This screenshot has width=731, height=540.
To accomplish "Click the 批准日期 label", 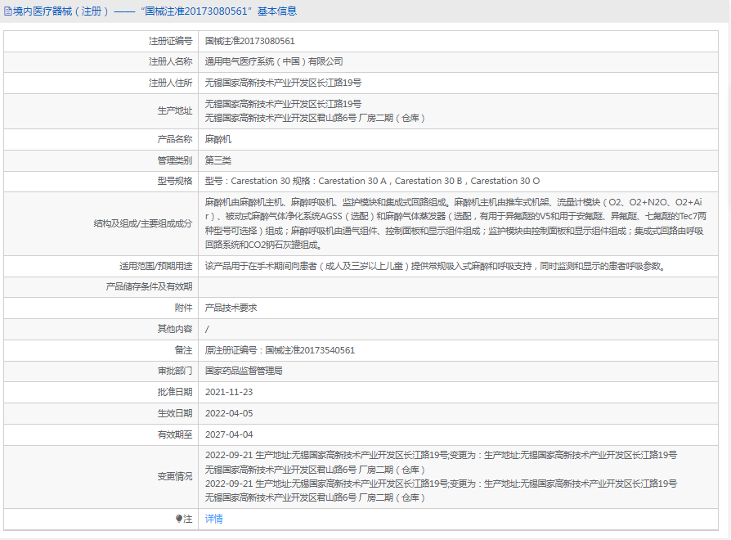I will click(175, 392).
